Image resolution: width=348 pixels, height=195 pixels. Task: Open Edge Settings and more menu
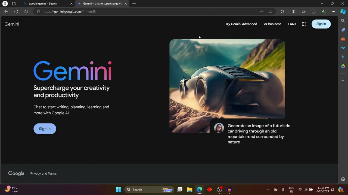click(x=333, y=11)
